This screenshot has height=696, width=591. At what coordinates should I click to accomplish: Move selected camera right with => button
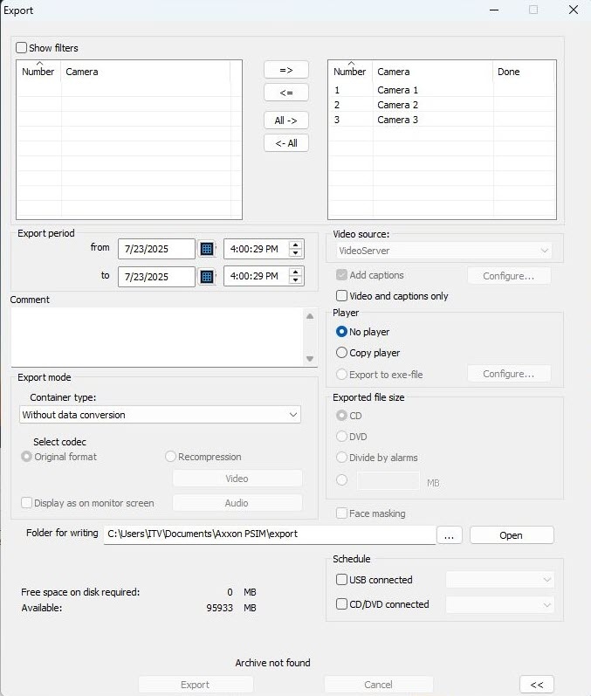tap(286, 70)
